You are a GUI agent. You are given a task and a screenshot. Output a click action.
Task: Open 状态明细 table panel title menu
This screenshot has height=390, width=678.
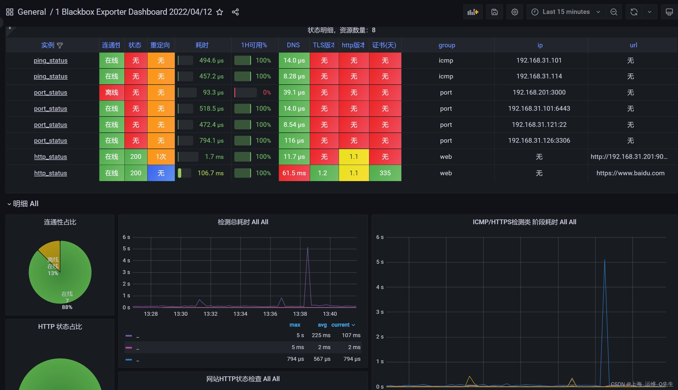342,30
